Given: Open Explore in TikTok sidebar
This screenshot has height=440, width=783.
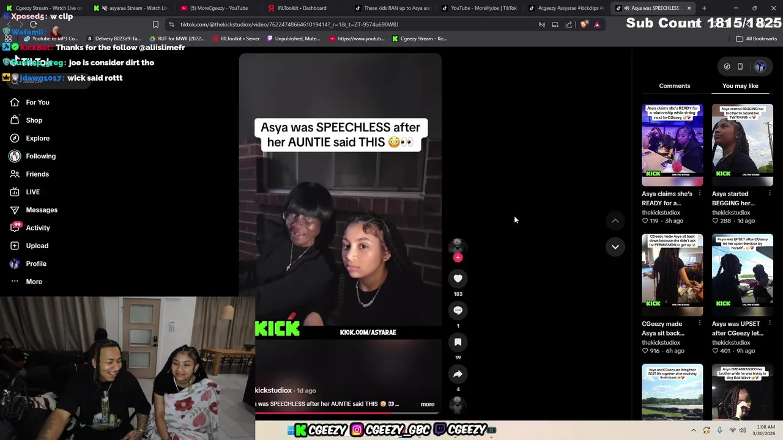Looking at the screenshot, I should (x=29, y=138).
